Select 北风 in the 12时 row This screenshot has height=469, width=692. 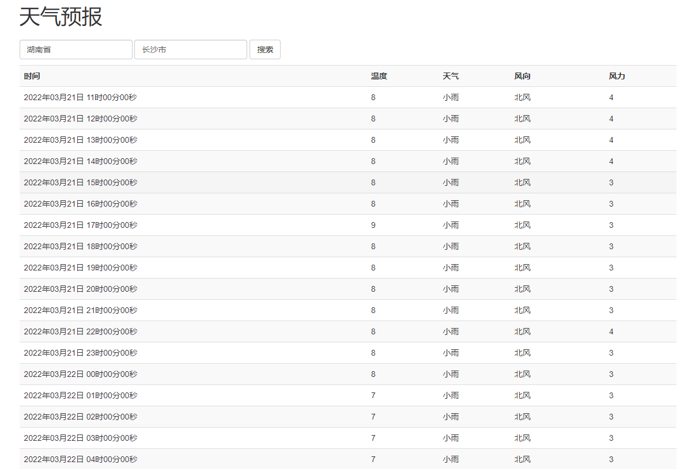click(523, 119)
